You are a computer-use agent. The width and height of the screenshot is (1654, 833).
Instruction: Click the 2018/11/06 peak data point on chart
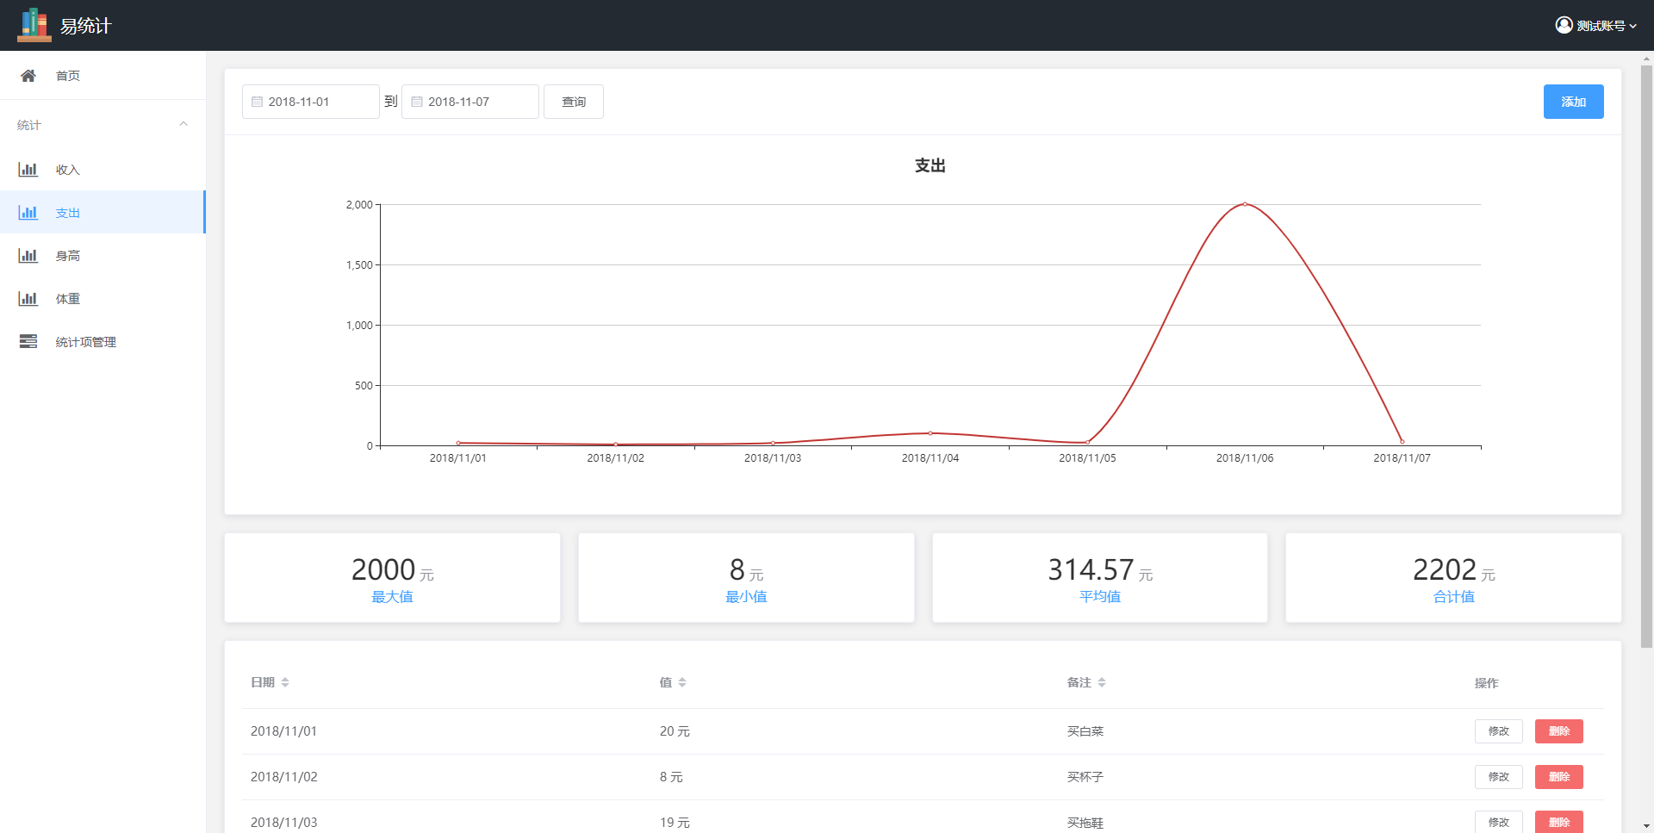point(1244,204)
